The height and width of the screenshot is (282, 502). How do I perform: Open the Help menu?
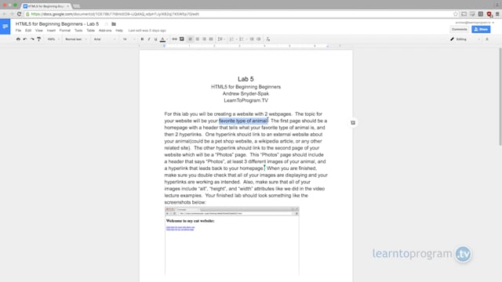(x=119, y=31)
